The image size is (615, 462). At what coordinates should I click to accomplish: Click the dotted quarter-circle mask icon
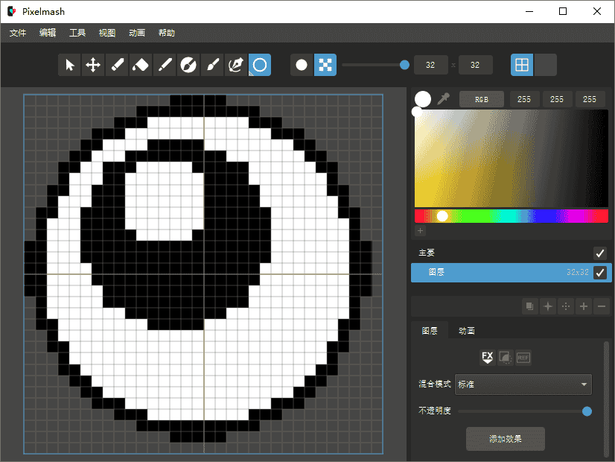point(506,358)
